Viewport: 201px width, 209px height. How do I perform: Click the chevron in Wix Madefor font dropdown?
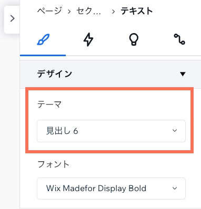pos(175,189)
